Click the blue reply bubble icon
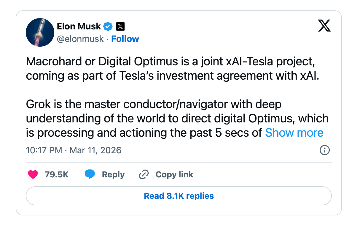This screenshot has width=360, height=227. pyautogui.click(x=90, y=174)
